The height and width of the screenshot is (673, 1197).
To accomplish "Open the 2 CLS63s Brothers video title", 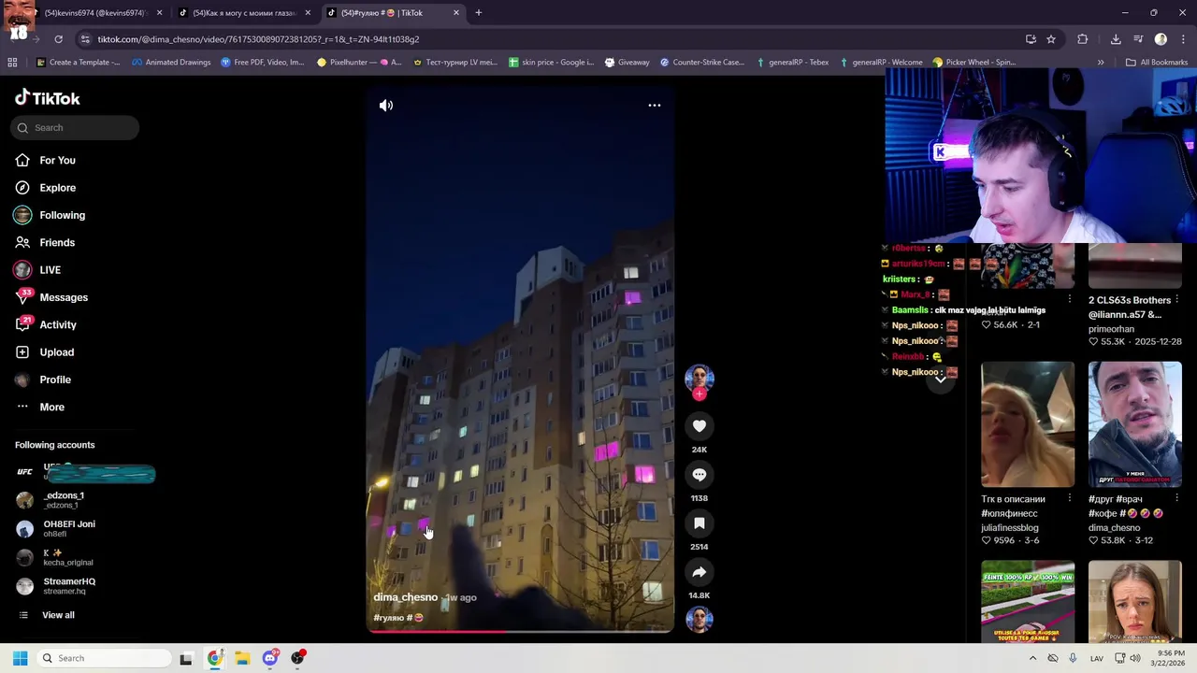I will click(x=1129, y=308).
